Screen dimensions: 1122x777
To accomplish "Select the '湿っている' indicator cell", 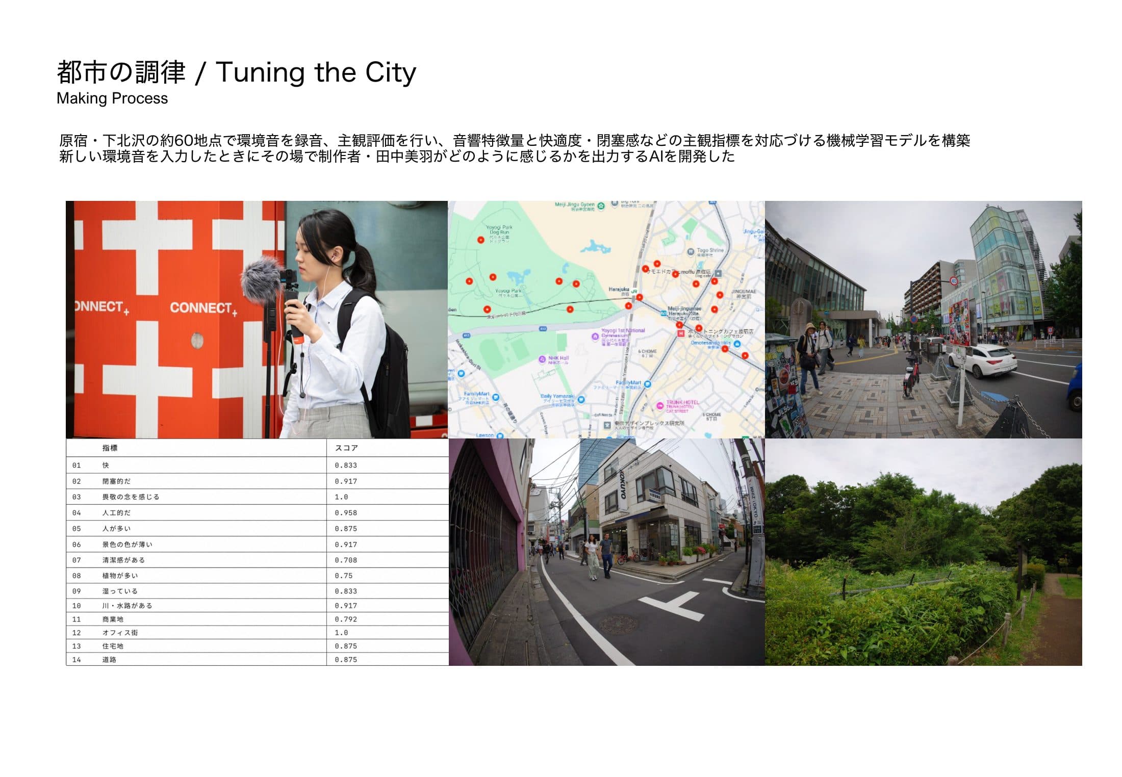I will 120,591.
